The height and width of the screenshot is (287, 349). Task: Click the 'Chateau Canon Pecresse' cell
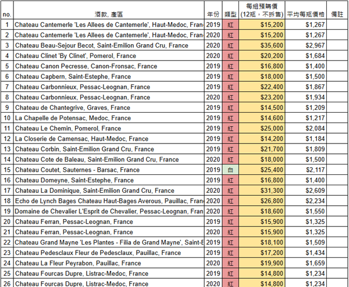109,66
